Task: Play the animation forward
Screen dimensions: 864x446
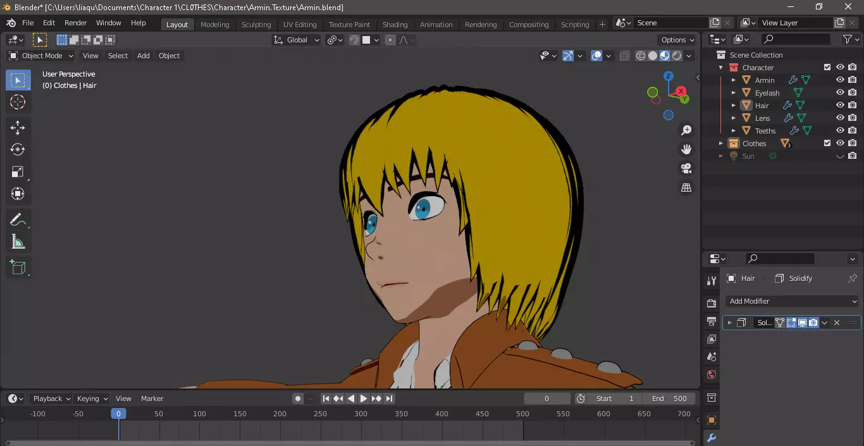Action: tap(364, 399)
